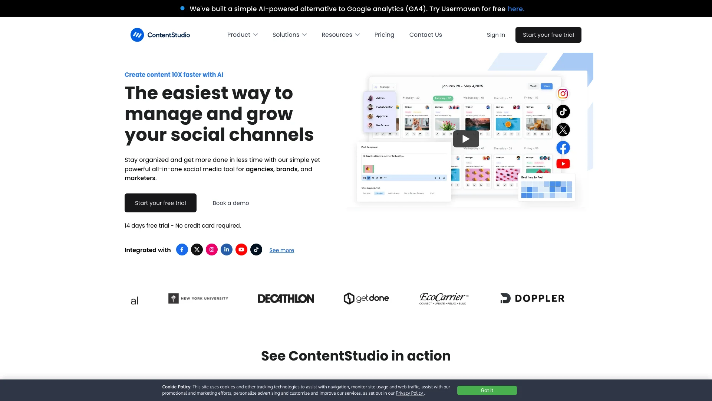The width and height of the screenshot is (712, 401).
Task: Click the getdone logo
Action: [366, 298]
